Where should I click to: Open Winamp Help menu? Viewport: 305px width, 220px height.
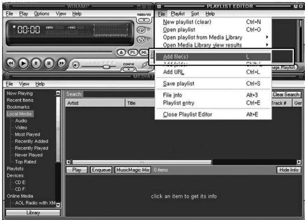pos(77,14)
